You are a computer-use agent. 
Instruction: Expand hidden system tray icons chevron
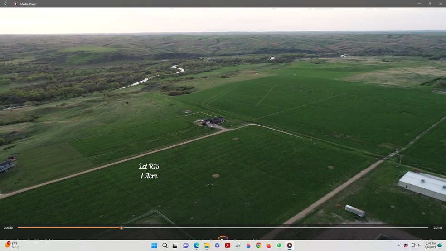tap(398, 246)
